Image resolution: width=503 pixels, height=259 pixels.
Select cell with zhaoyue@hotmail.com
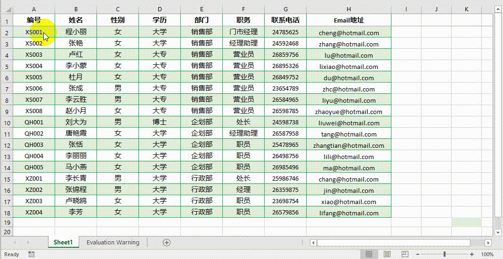[x=349, y=111]
